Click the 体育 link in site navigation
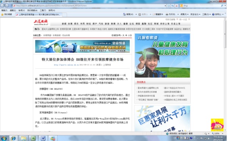The height and width of the screenshot is (141, 227). tap(70, 24)
